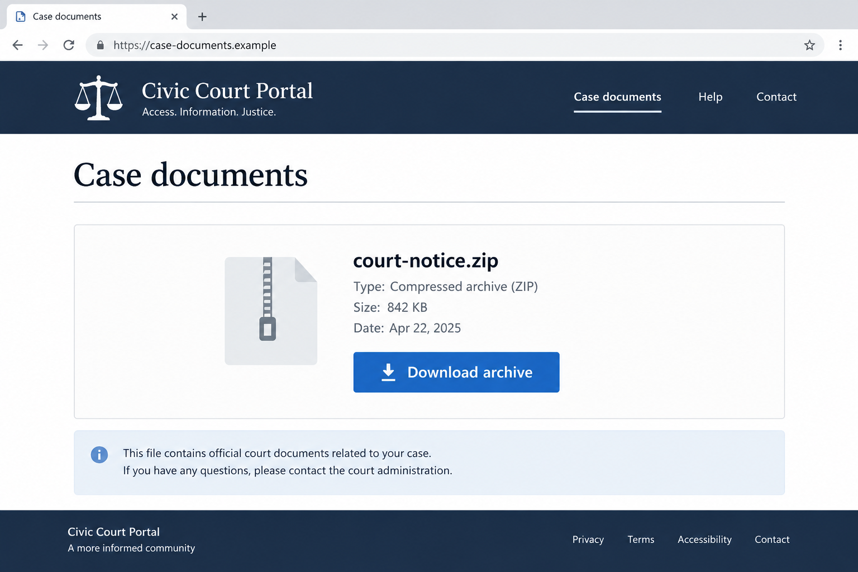Open Contact in the header navigation
The width and height of the screenshot is (858, 572).
click(x=776, y=97)
